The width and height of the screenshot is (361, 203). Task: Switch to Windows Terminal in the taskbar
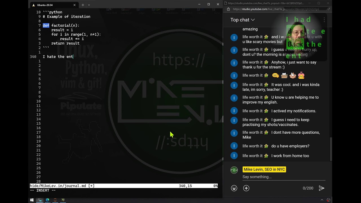40,200
